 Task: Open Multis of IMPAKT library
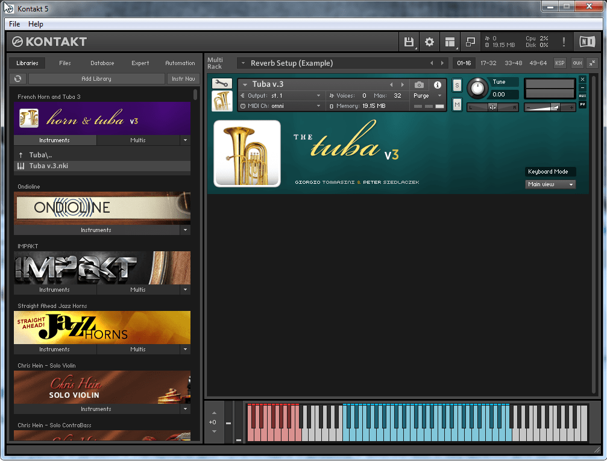[138, 289]
